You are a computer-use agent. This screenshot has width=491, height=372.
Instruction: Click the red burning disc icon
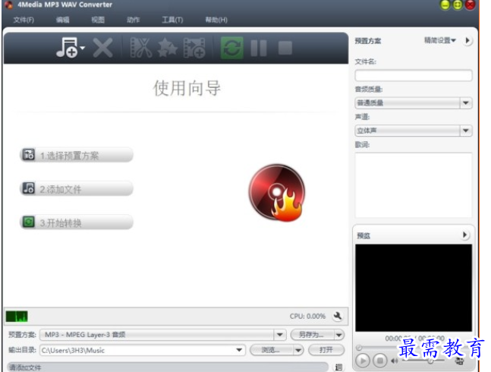pos(277,193)
